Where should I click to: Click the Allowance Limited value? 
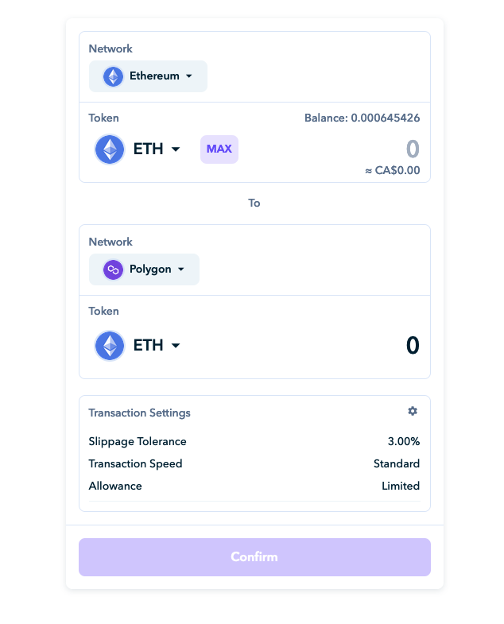point(401,486)
